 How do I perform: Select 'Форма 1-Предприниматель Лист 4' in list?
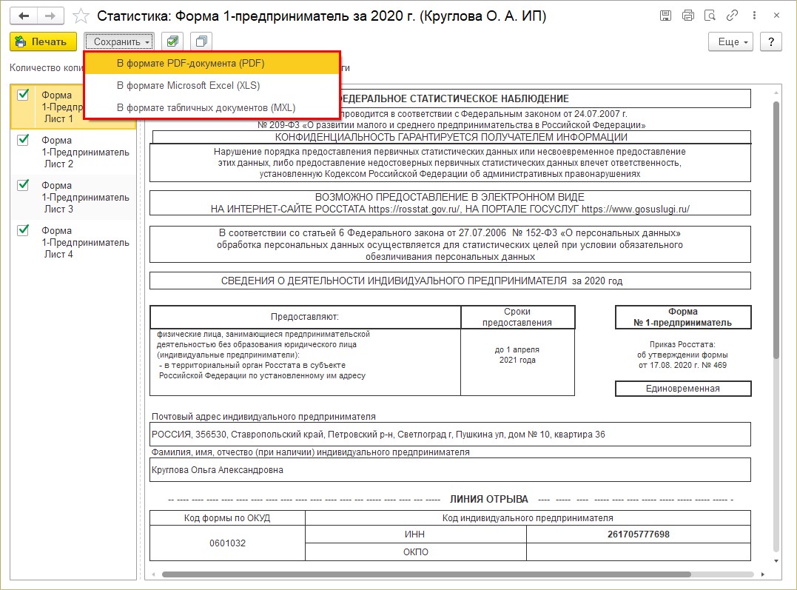[74, 243]
